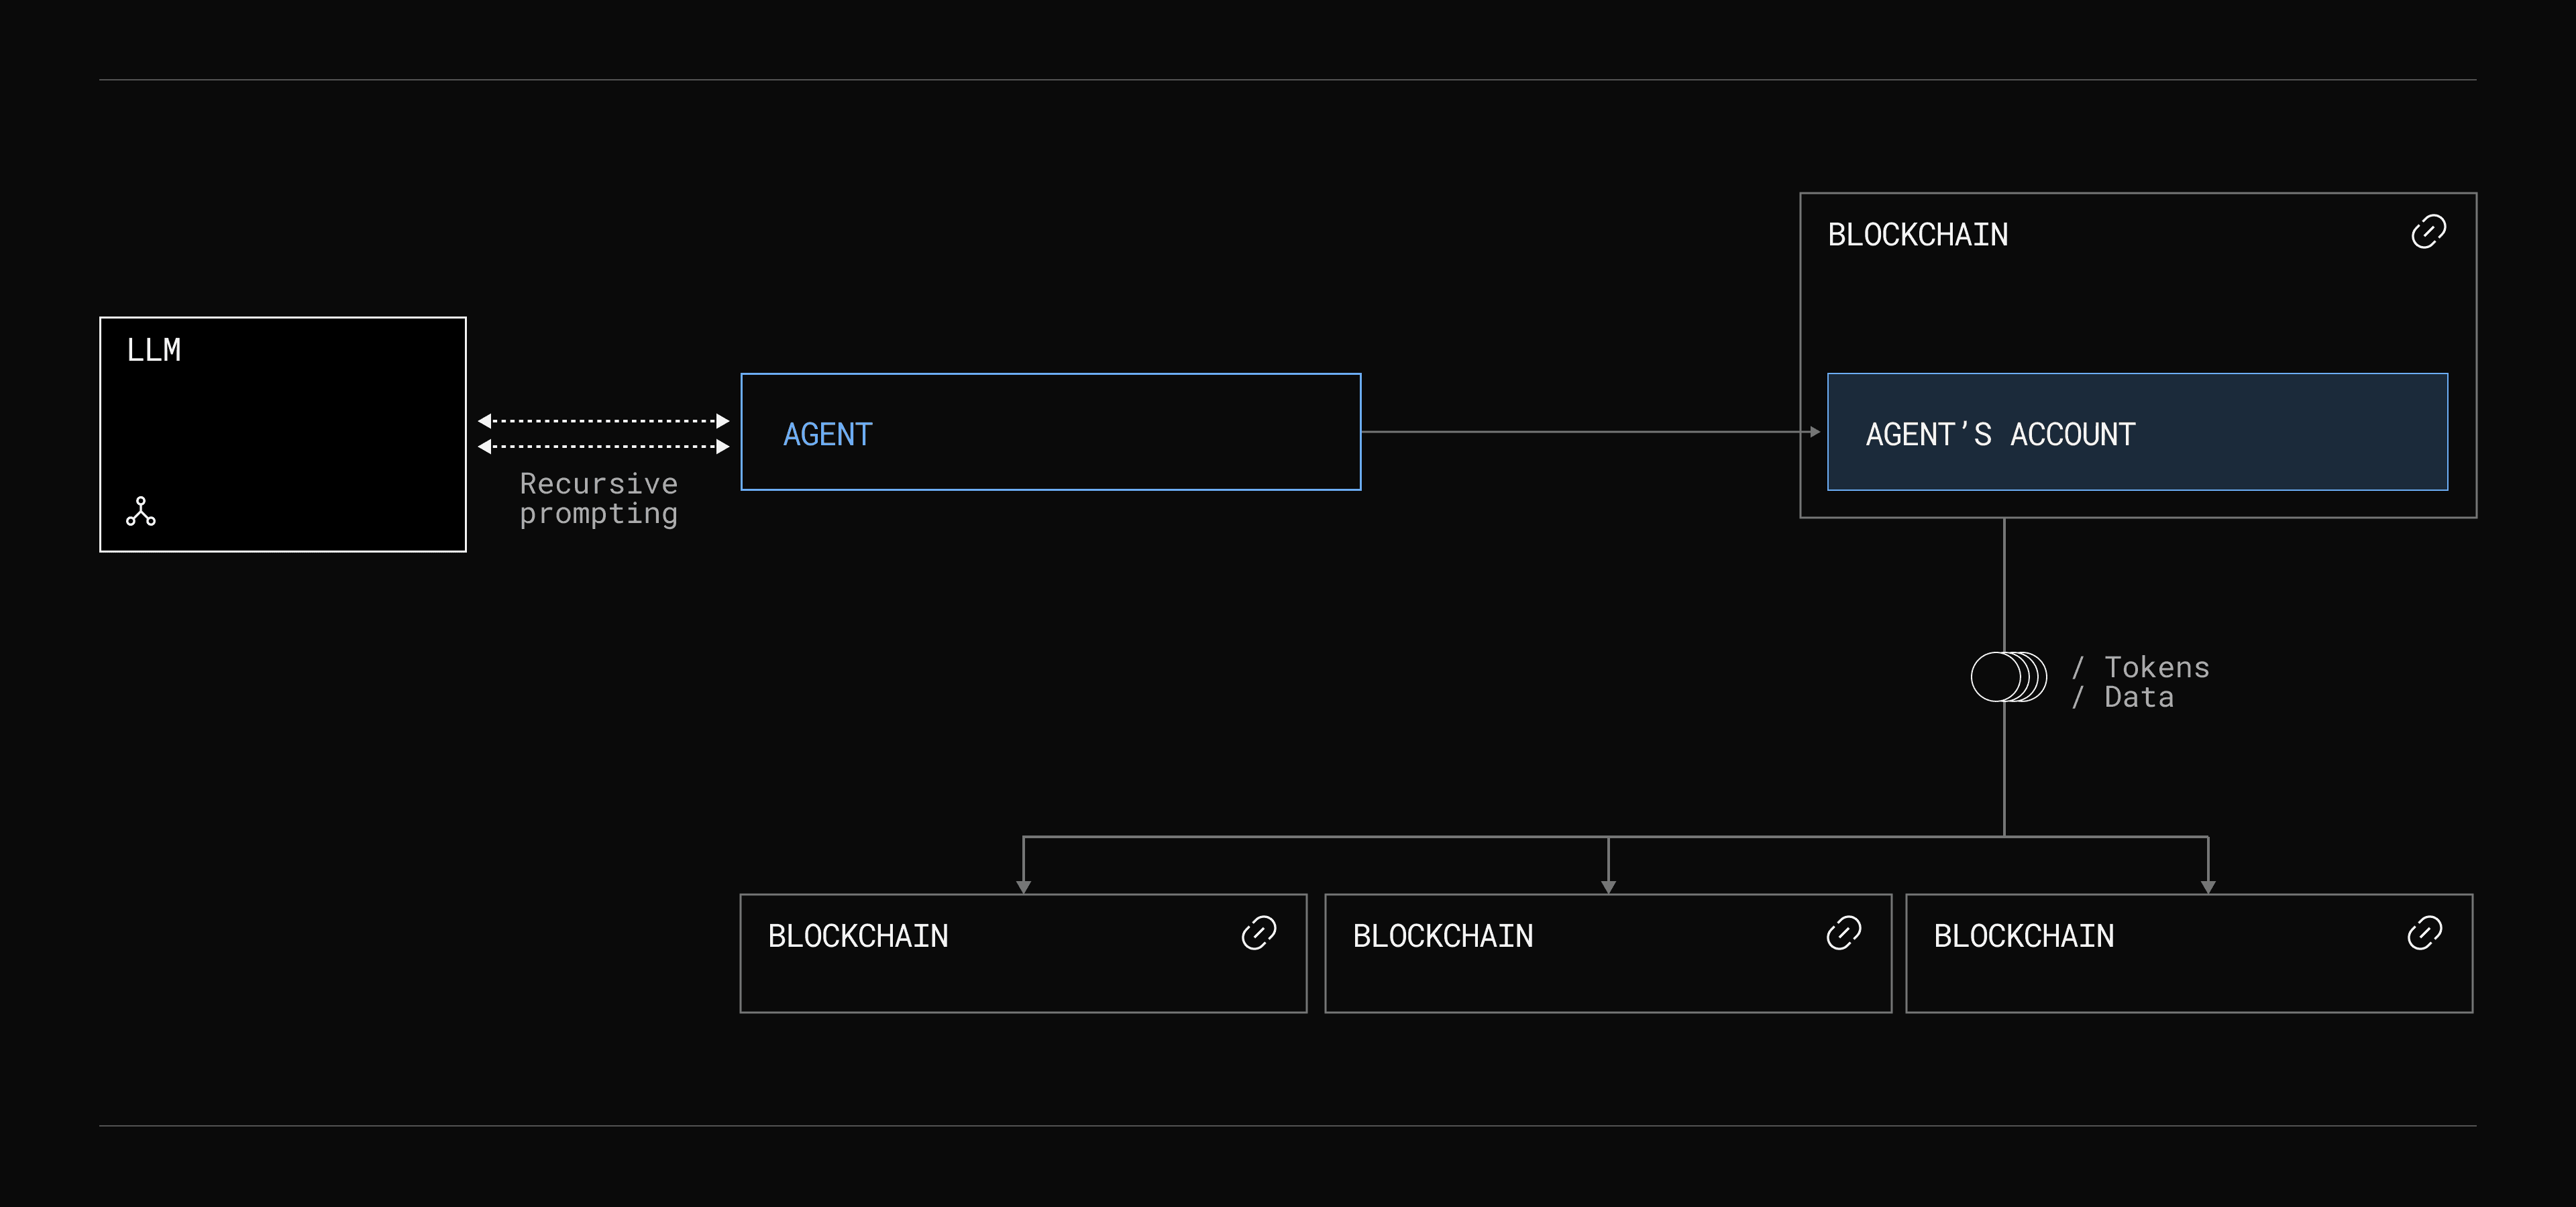Screen dimensions: 2576x1207
Task: Select the middle bottom BLOCKCHAIN label
Action: (1442, 936)
